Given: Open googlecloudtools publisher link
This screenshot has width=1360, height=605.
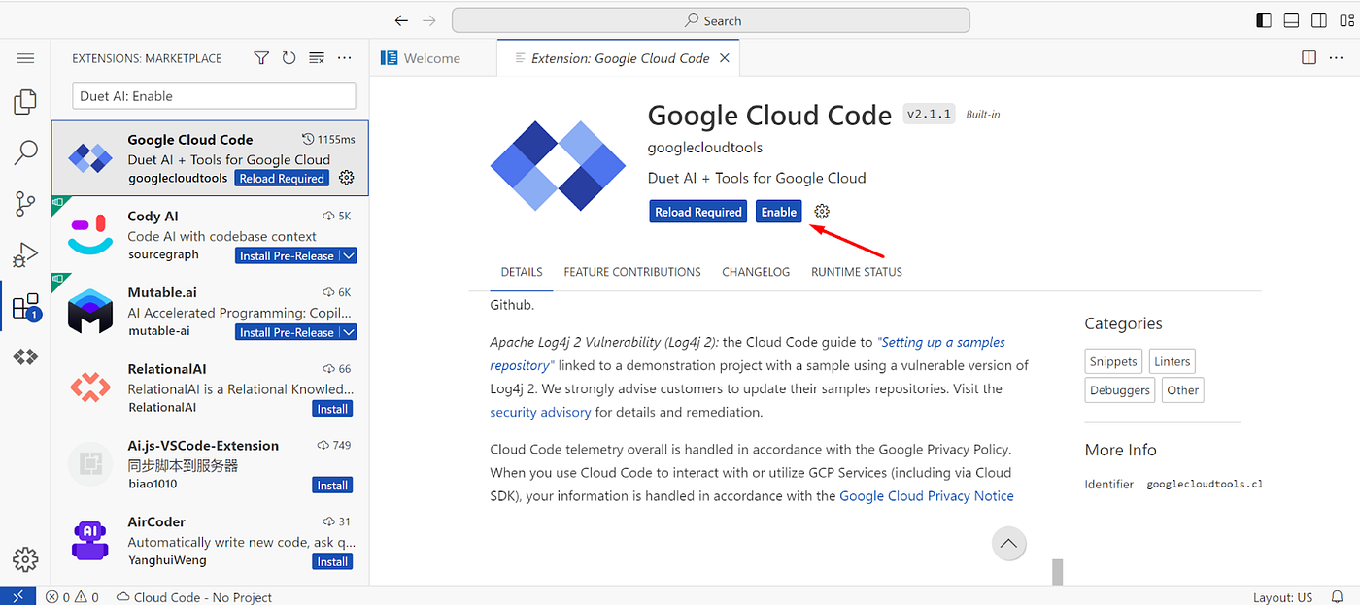Looking at the screenshot, I should 705,148.
